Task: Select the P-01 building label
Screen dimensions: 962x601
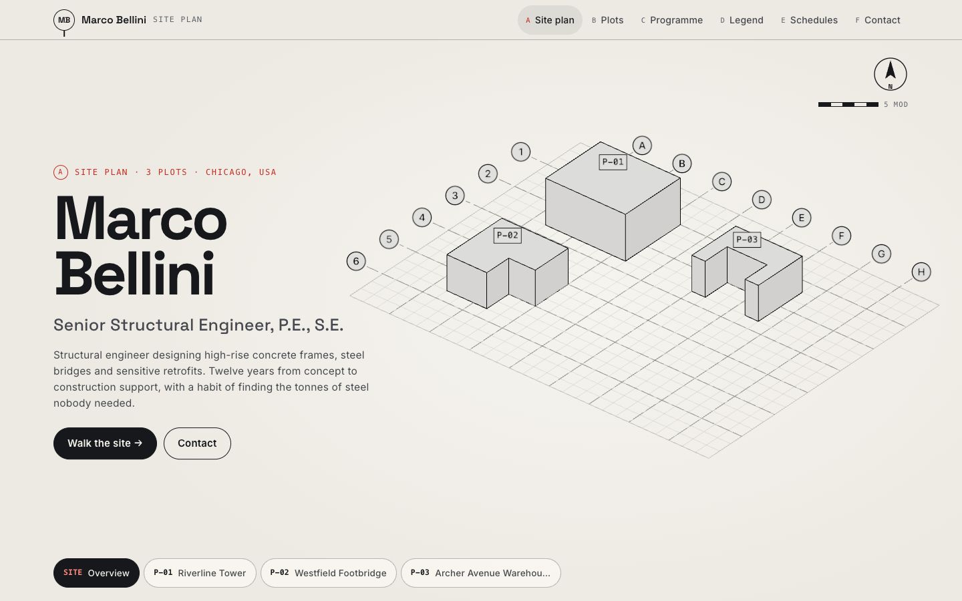Action: pyautogui.click(x=613, y=162)
